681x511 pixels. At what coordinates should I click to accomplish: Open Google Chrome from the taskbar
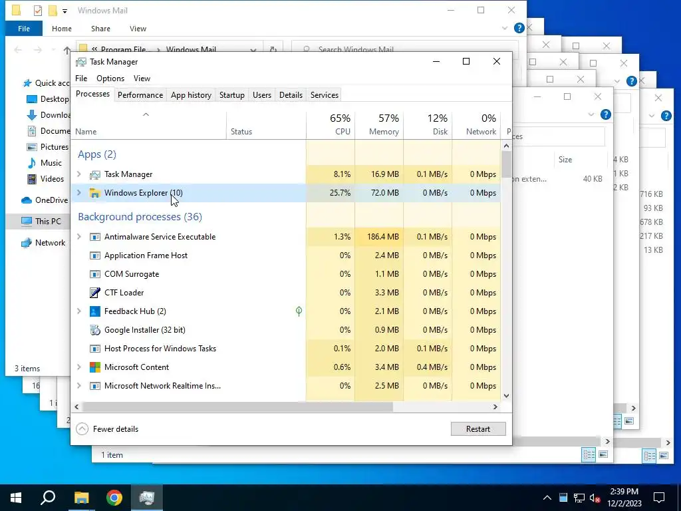pyautogui.click(x=114, y=498)
